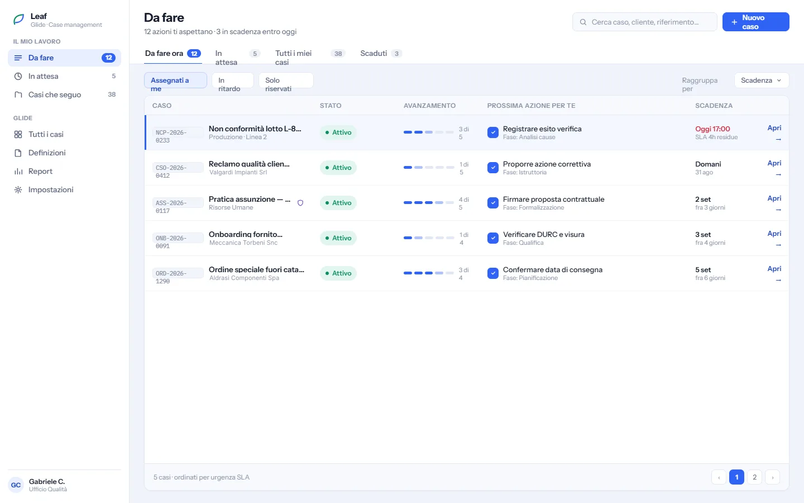The width and height of the screenshot is (804, 503).
Task: Click the search magnifier icon
Action: pyautogui.click(x=583, y=22)
